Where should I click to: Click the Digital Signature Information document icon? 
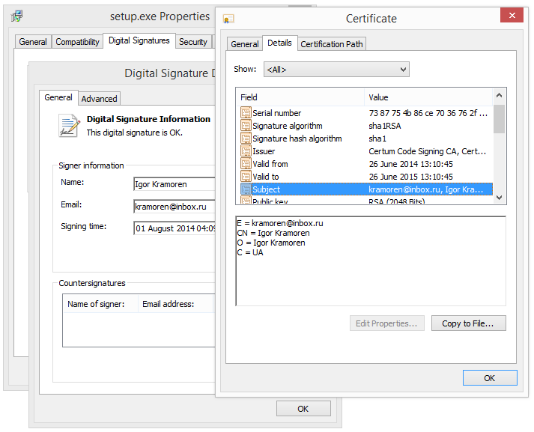[x=69, y=126]
